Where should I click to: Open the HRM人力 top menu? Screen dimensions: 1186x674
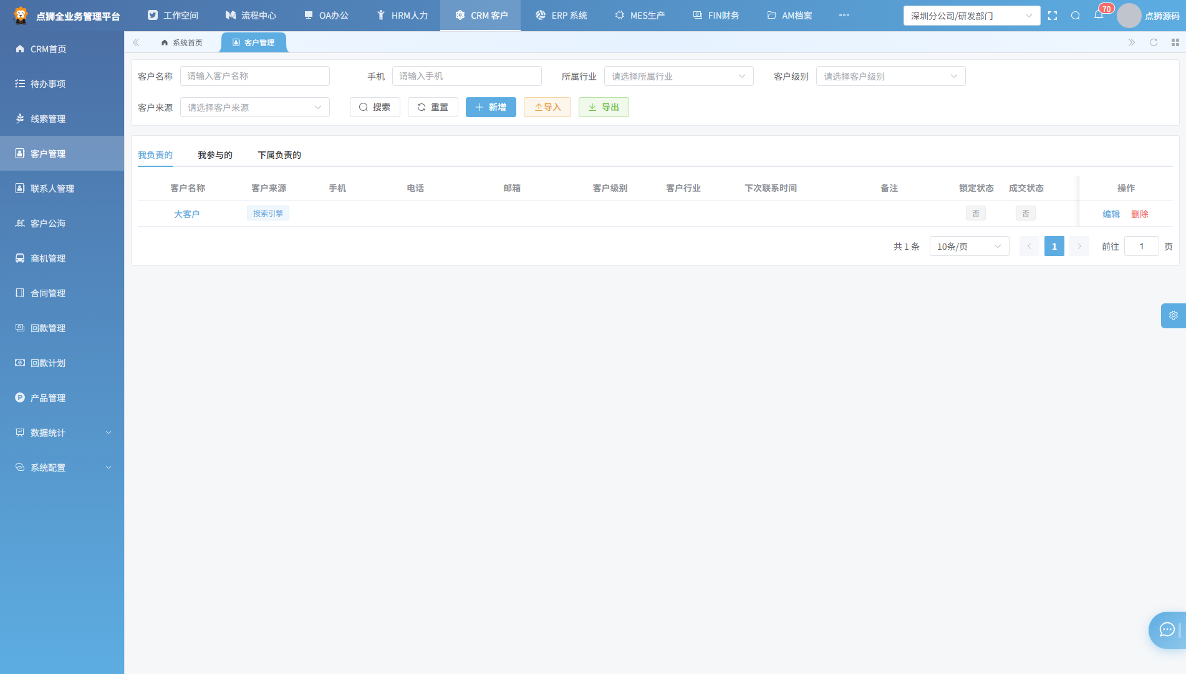click(x=402, y=16)
